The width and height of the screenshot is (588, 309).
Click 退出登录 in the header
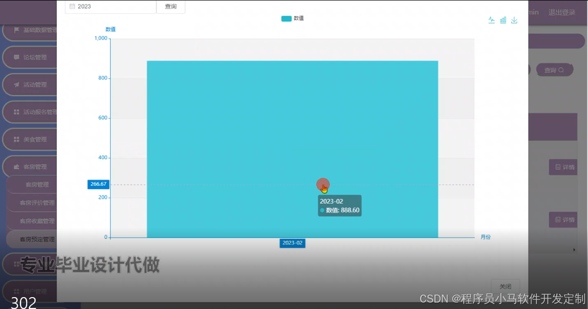pos(561,12)
